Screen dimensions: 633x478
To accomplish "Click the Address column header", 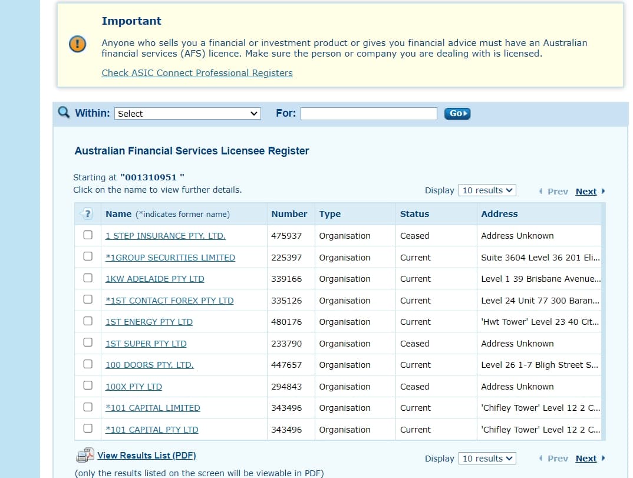I will coord(499,214).
